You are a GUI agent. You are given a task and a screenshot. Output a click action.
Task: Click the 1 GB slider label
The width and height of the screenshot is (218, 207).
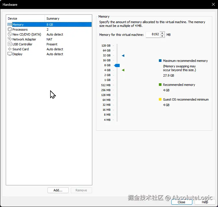pos(107,80)
